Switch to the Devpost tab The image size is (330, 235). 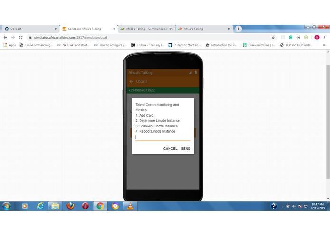[31, 29]
